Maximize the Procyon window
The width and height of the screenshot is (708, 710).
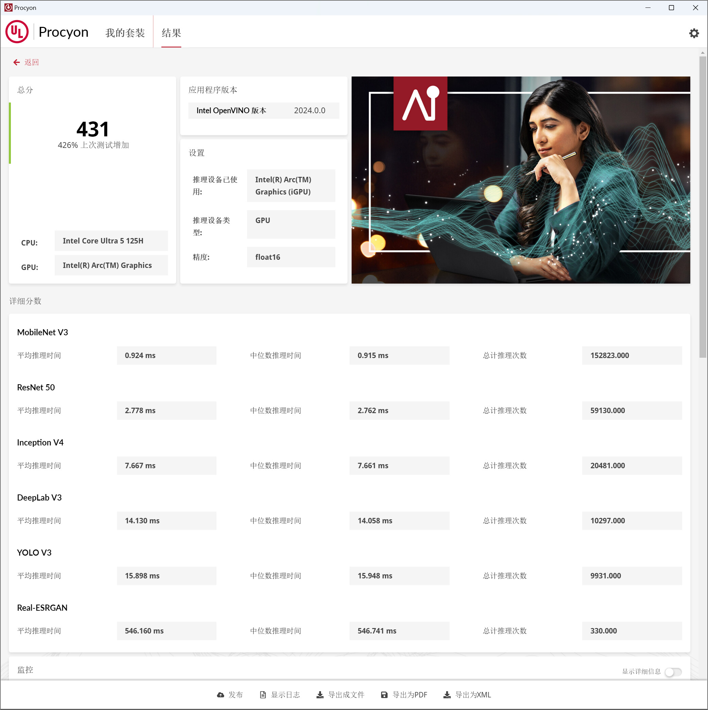coord(671,8)
